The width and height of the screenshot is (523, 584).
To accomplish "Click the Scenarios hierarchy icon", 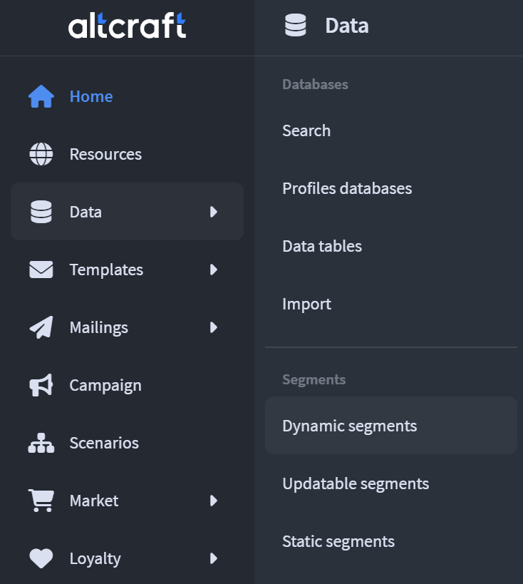I will tap(41, 443).
